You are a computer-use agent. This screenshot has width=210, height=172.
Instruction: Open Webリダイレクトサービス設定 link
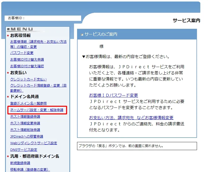34,143
